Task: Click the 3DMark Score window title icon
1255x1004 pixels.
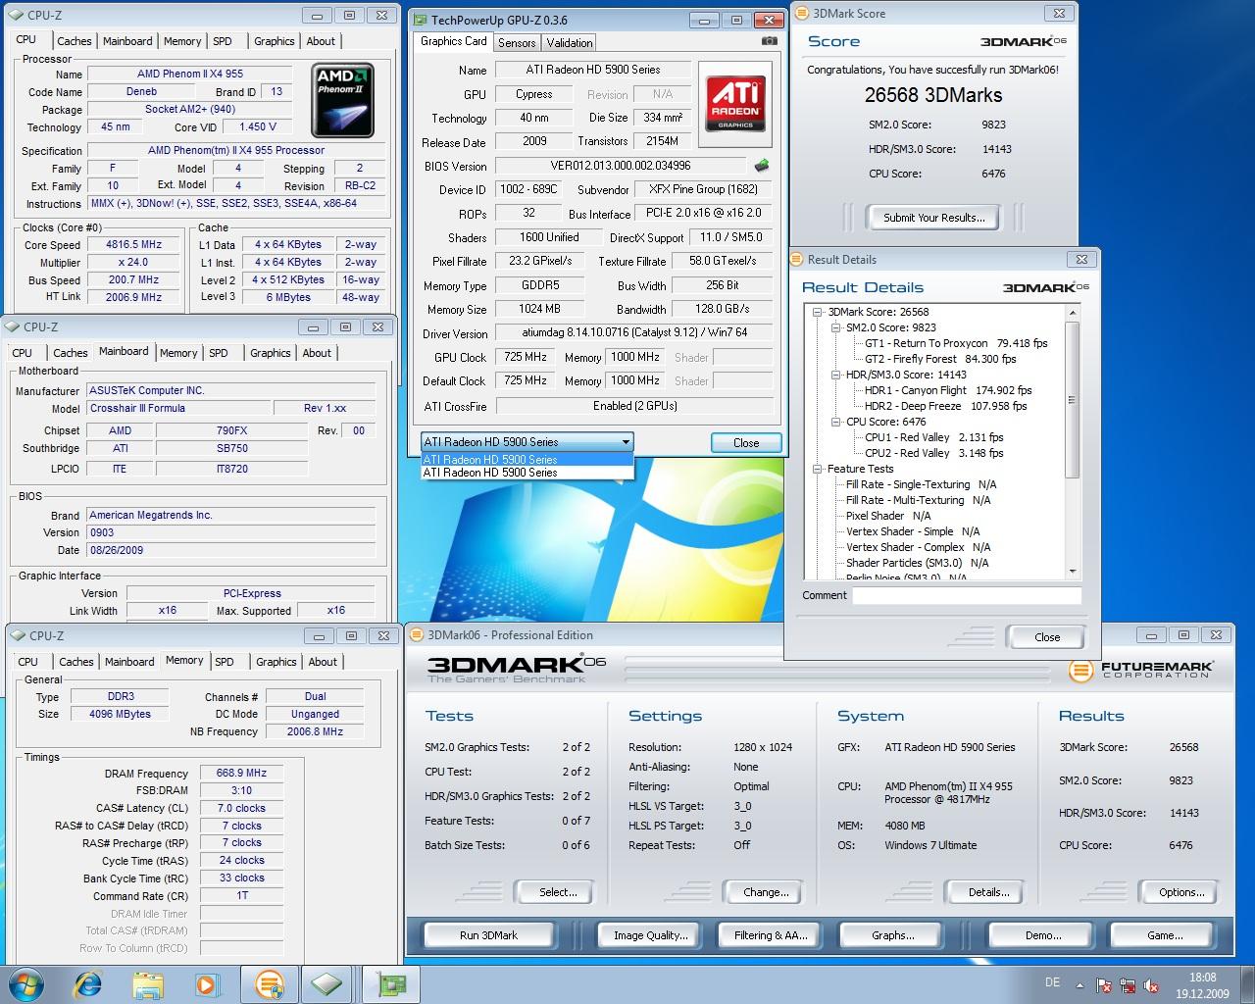Action: 801,14
